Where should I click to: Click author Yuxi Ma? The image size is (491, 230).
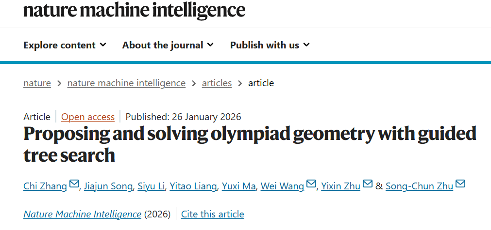238,186
